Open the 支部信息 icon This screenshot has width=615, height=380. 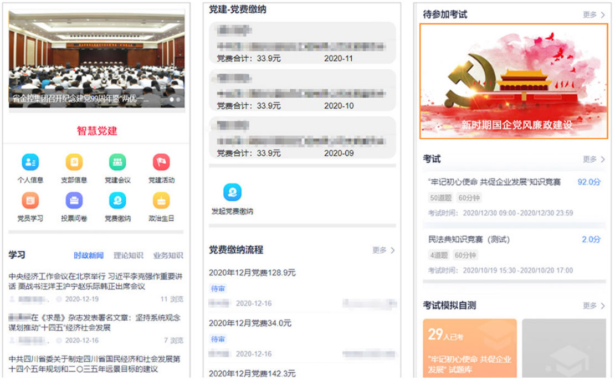(74, 162)
